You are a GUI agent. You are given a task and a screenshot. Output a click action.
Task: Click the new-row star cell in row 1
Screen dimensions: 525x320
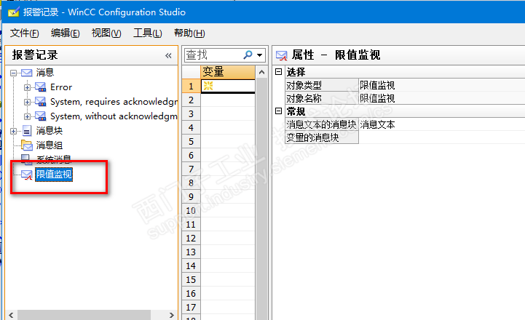[228, 87]
